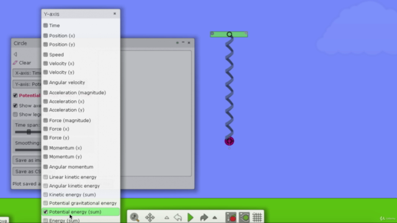397x223 pixels.
Task: Click the Clear eraser icon in the Circle panel
Action: click(15, 63)
